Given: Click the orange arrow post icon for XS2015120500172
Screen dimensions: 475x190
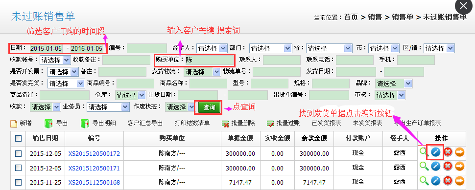Looking at the screenshot, I should pos(459,152).
